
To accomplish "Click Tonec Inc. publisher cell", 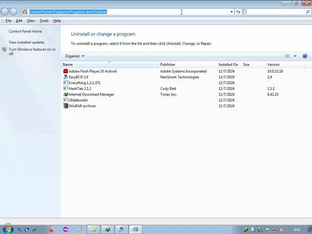I will (168, 94).
